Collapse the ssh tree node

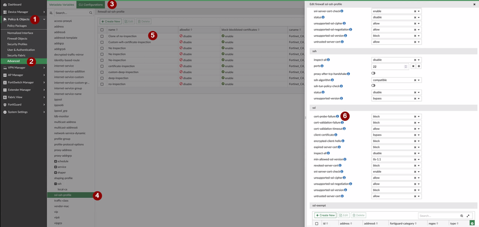pos(55,184)
